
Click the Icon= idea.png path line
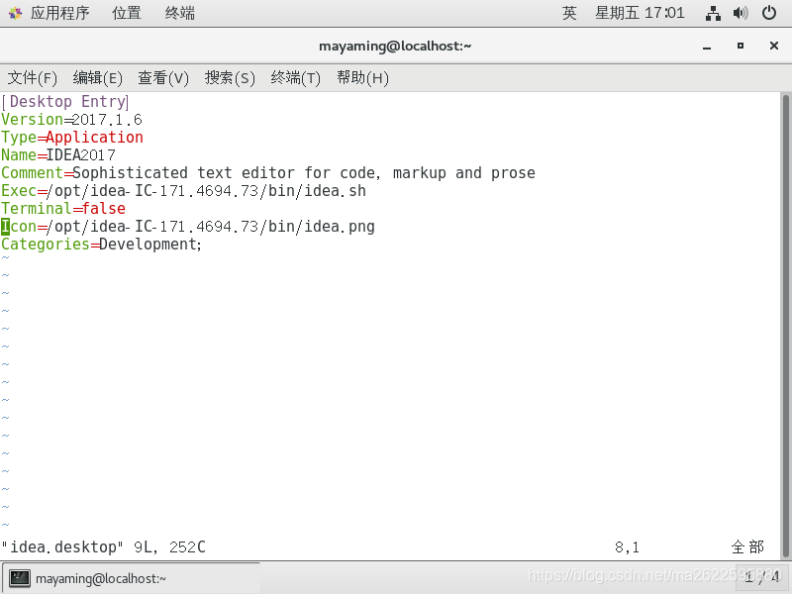[188, 227]
